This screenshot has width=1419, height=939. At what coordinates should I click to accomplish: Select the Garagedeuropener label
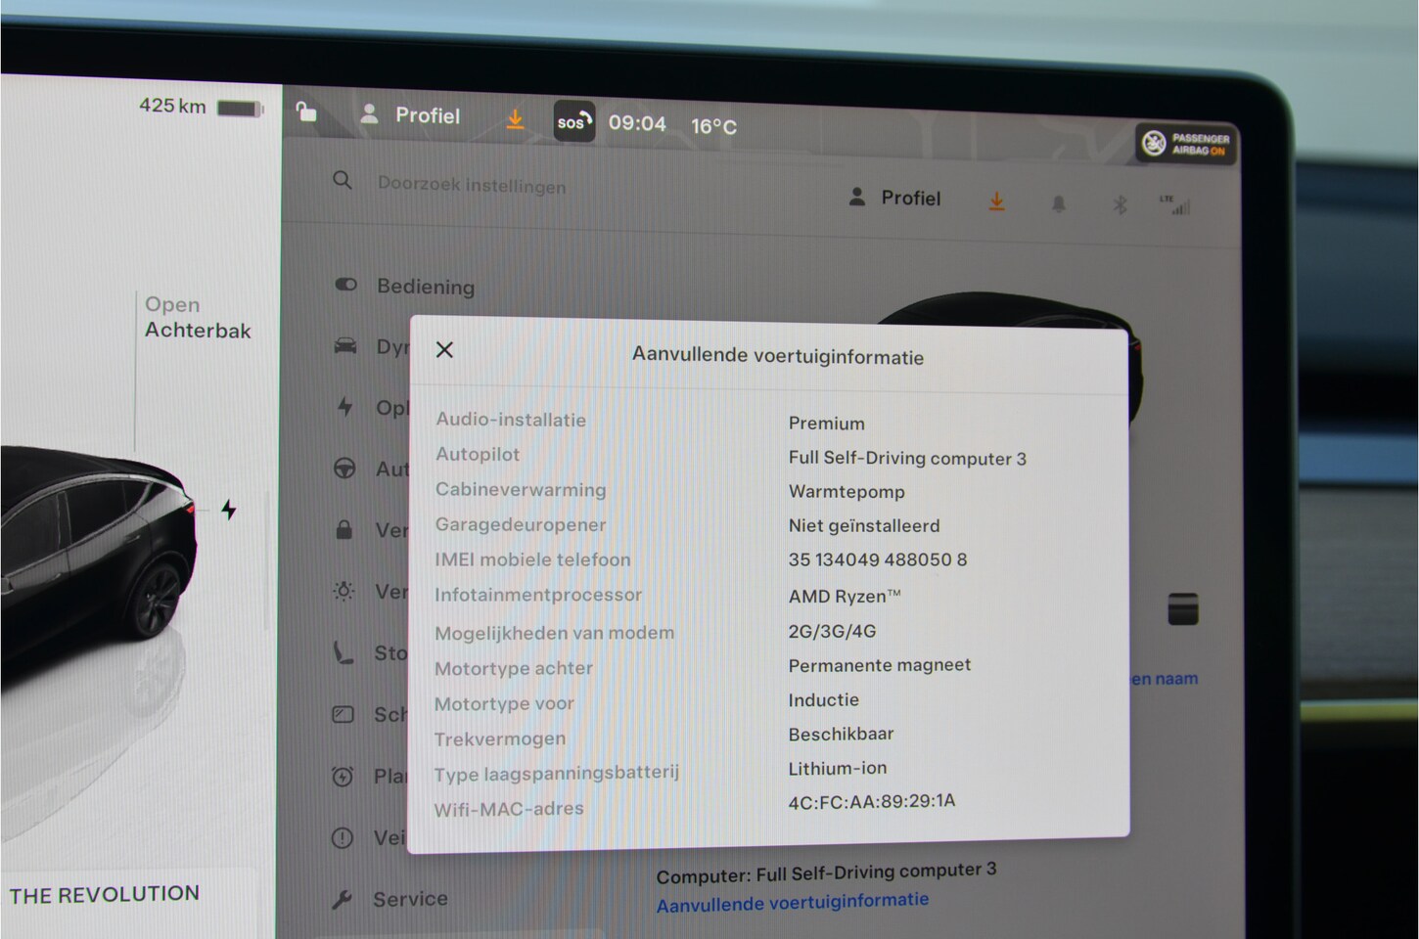[521, 525]
